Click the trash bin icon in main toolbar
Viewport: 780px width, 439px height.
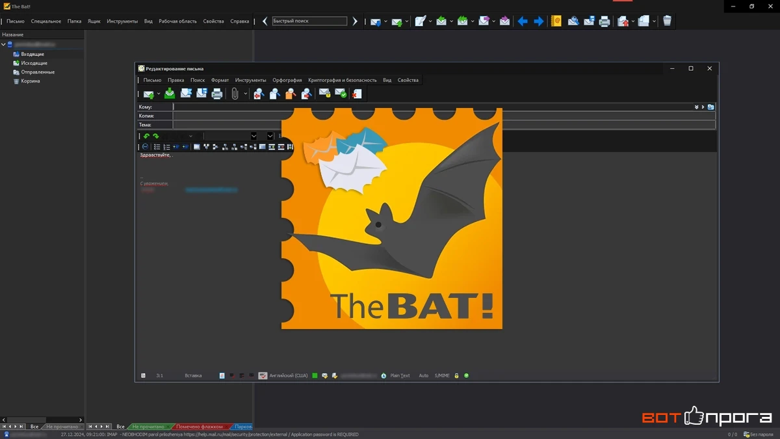pos(667,21)
